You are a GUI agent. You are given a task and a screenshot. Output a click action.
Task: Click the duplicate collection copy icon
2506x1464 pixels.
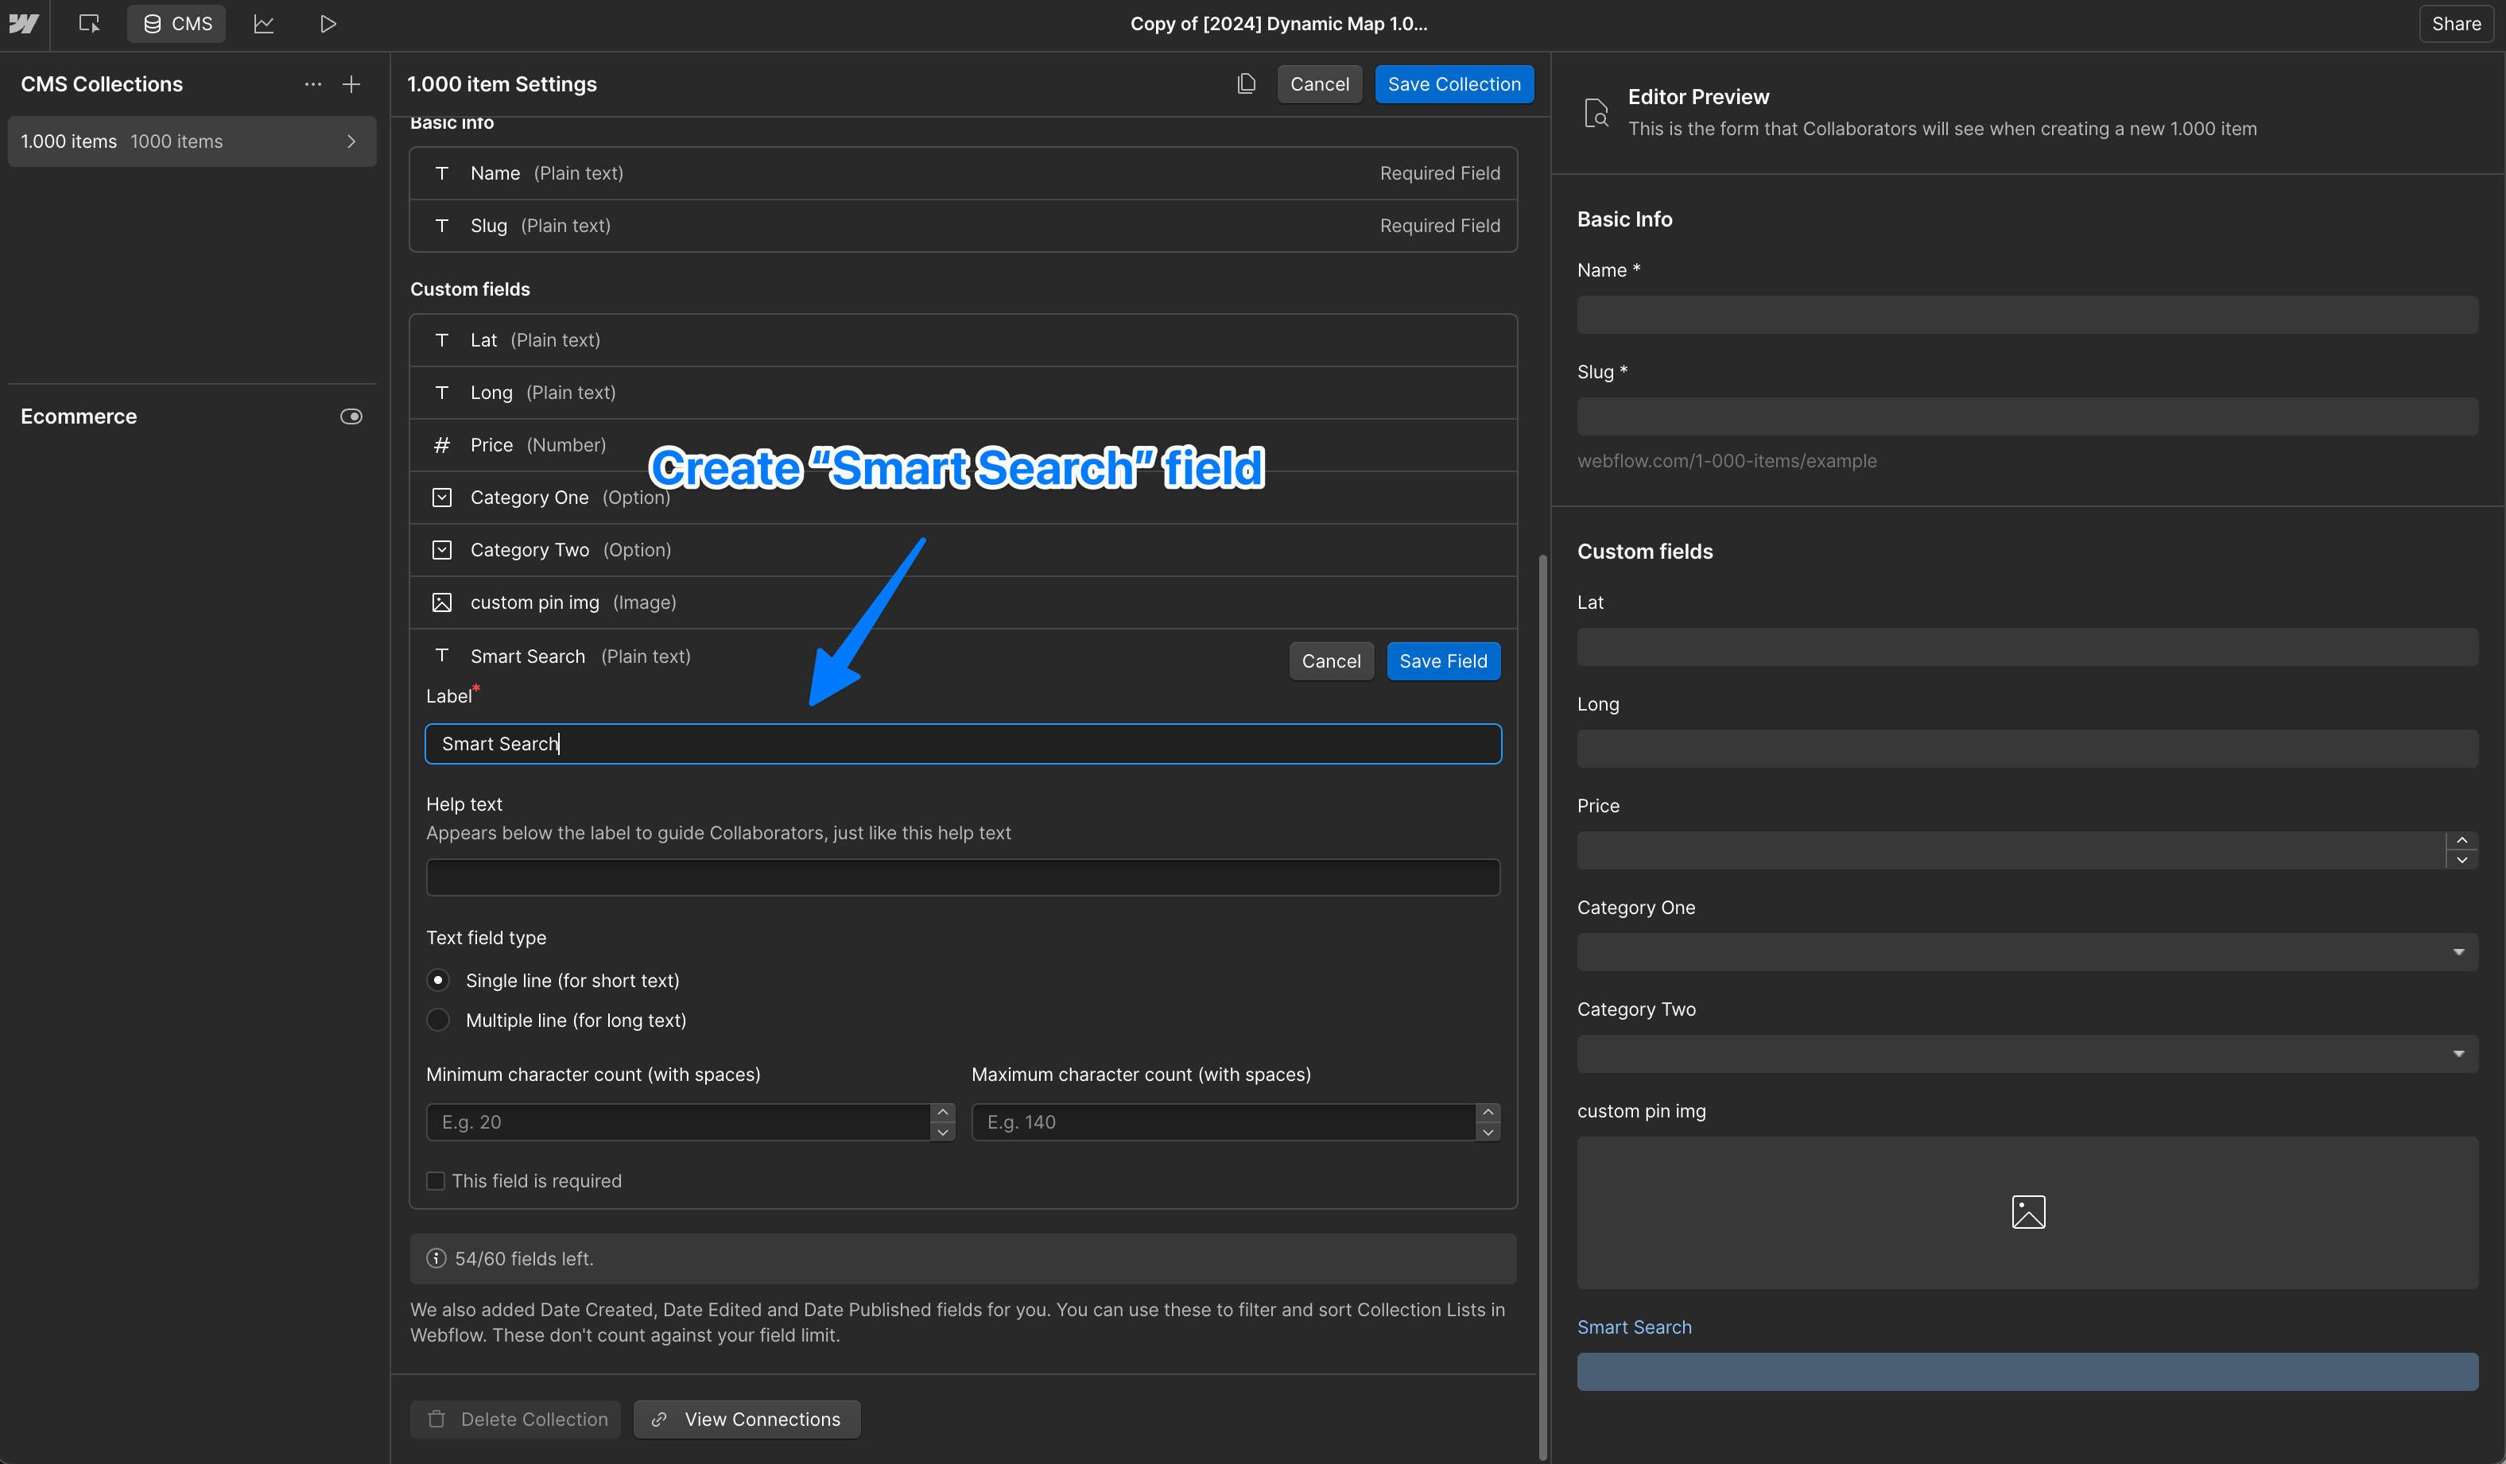point(1246,83)
